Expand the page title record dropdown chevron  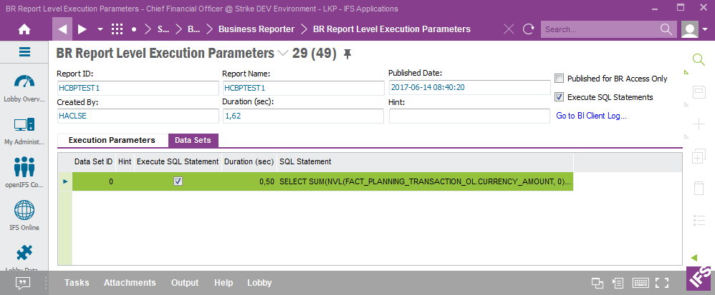tap(283, 54)
